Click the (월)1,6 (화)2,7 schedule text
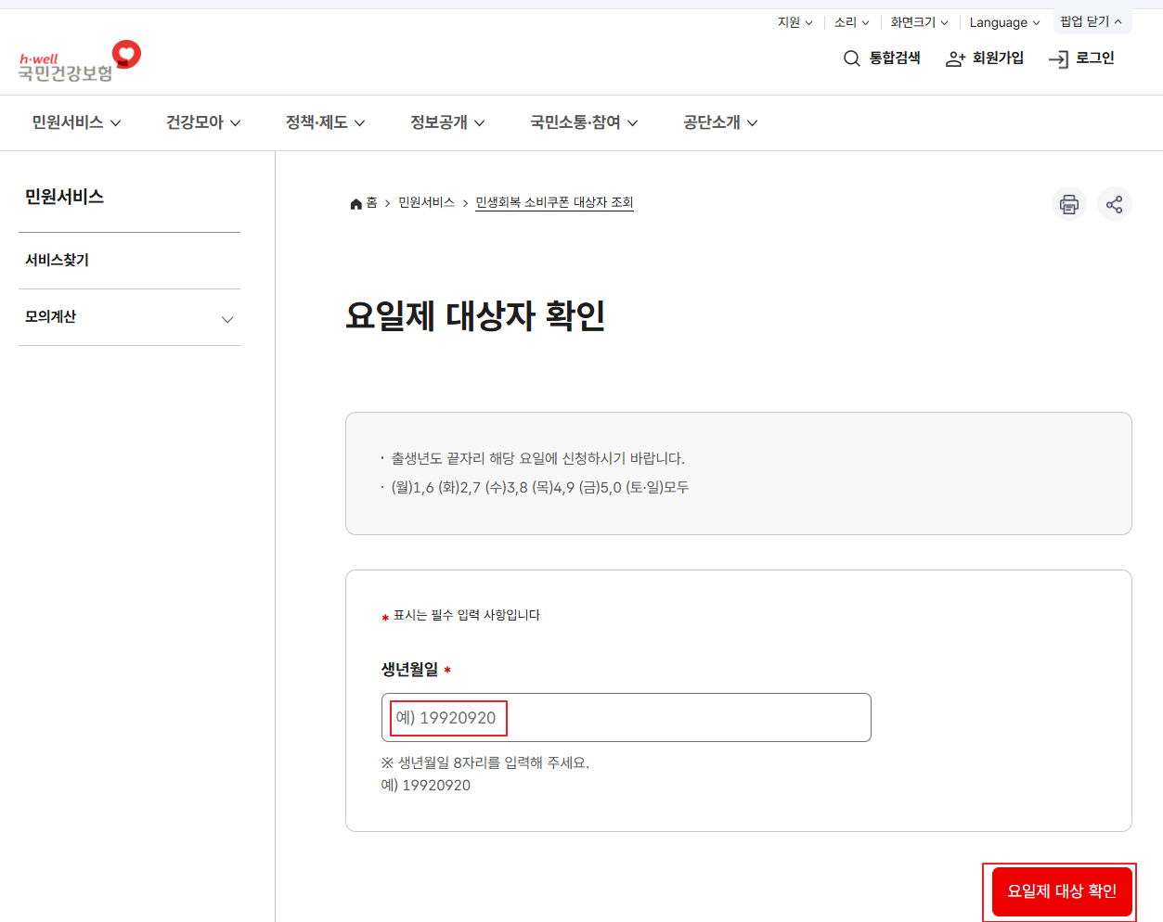 [x=539, y=487]
